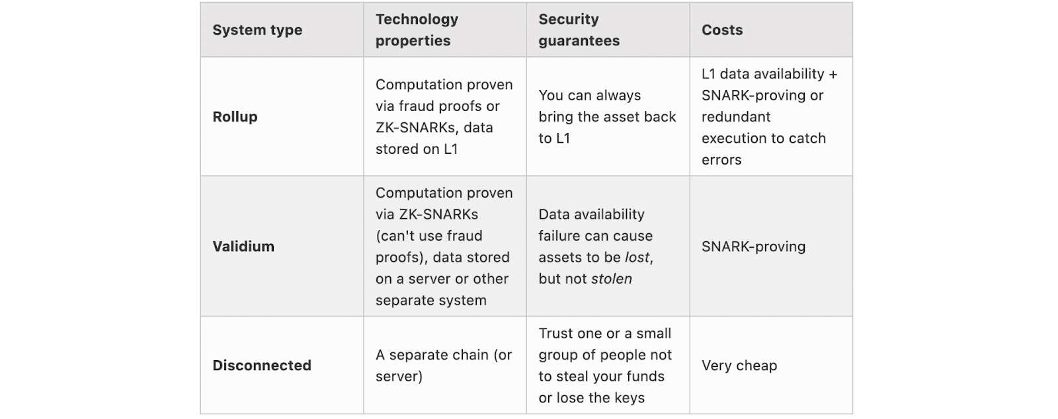
Task: Click the italic word "lost"
Action: (637, 258)
